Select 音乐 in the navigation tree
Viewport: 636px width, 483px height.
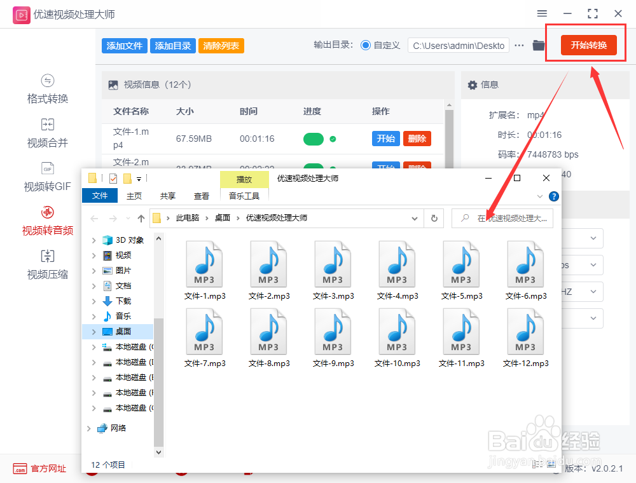123,316
